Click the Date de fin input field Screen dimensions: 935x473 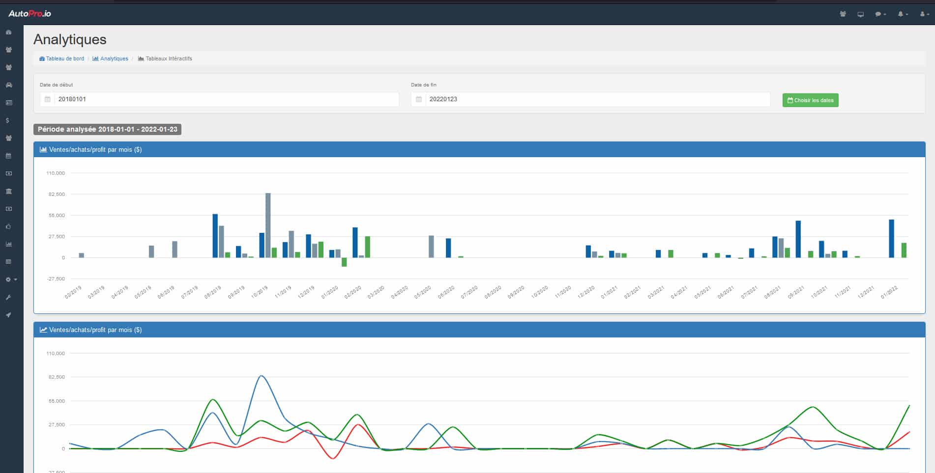point(598,99)
